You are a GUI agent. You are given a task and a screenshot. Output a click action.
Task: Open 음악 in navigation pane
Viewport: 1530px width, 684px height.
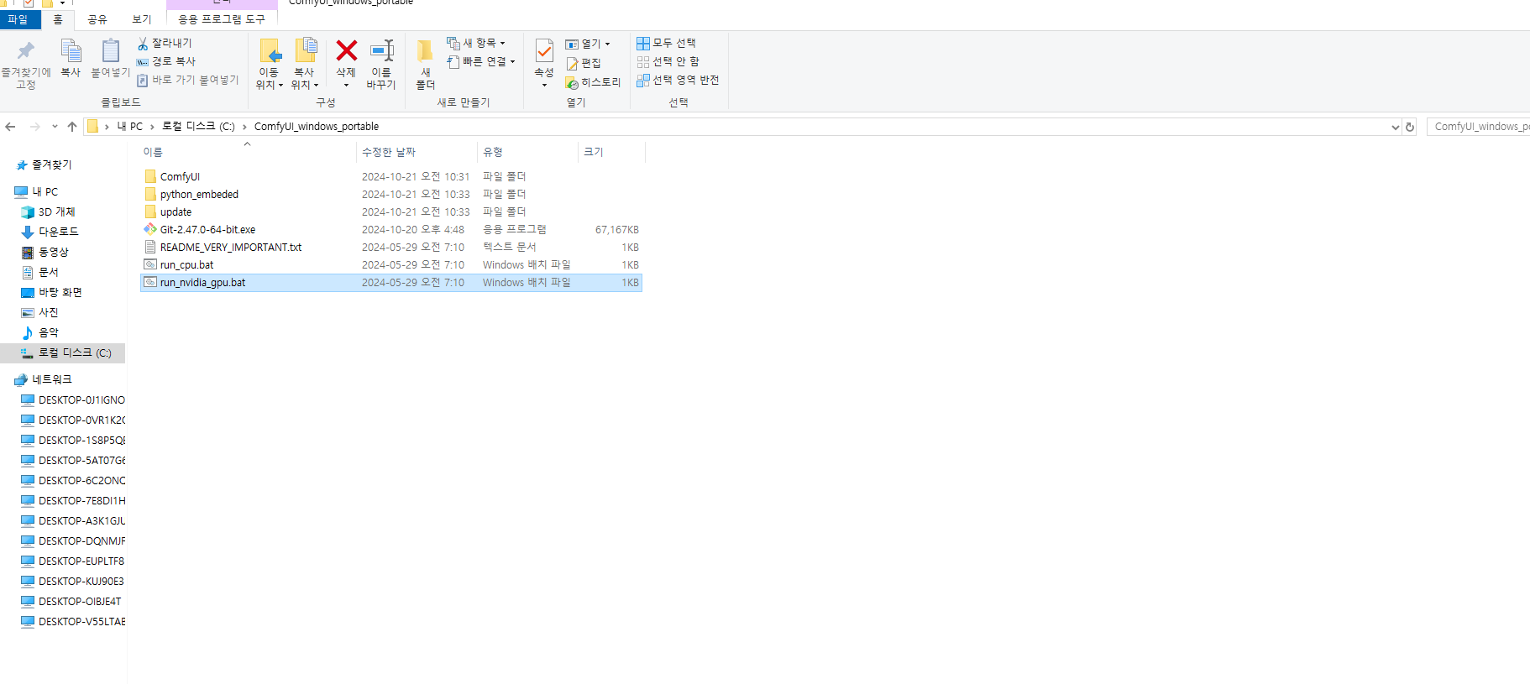point(48,332)
